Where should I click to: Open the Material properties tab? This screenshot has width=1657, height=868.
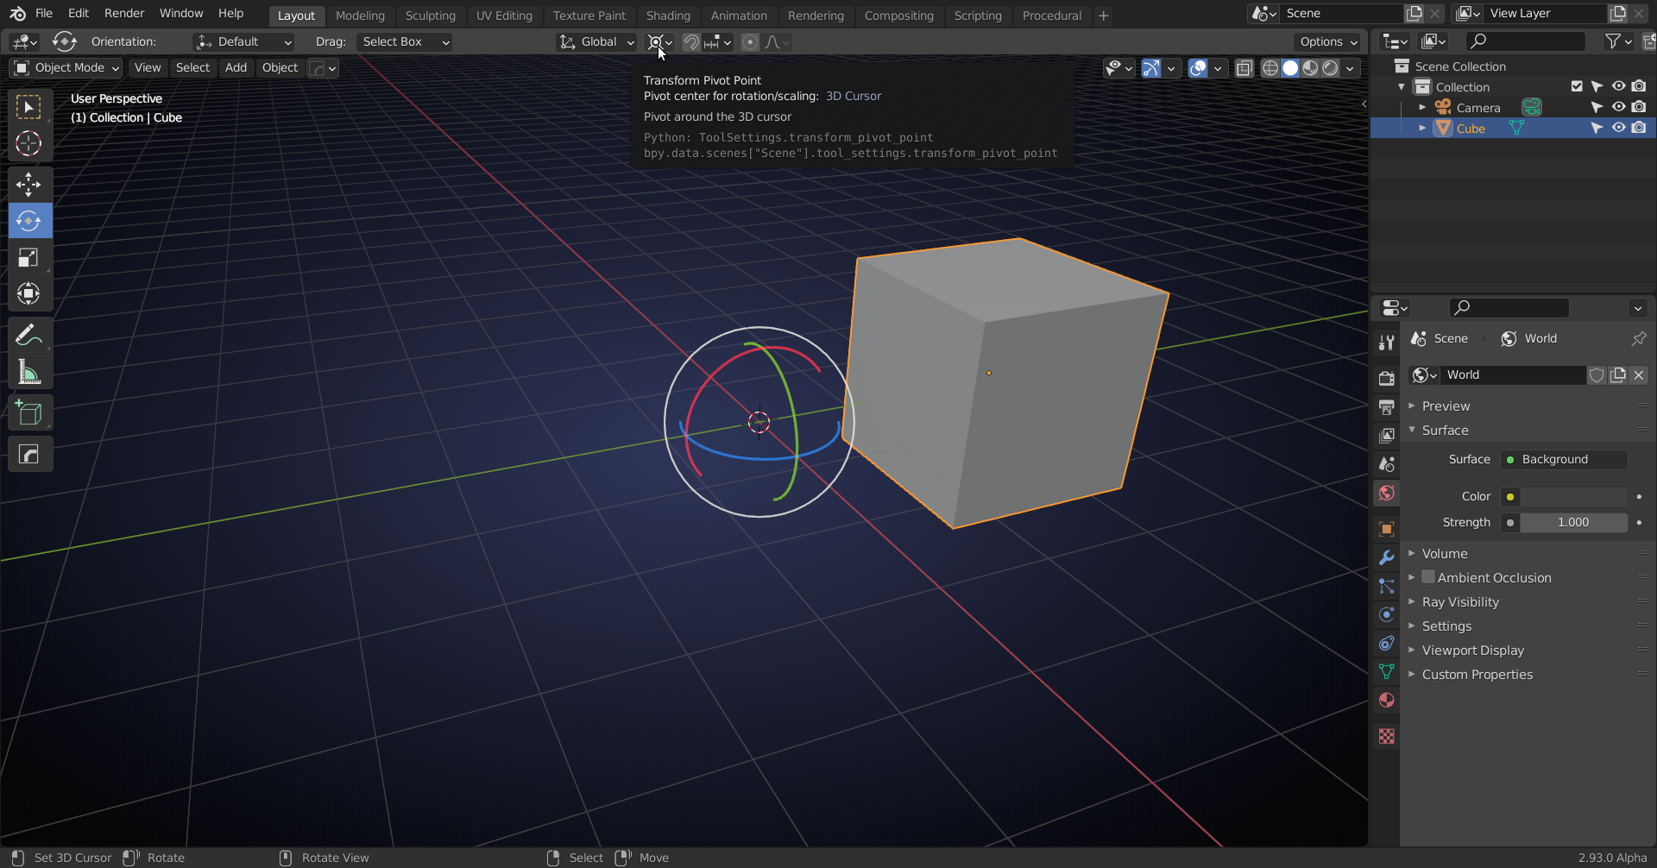pyautogui.click(x=1387, y=700)
